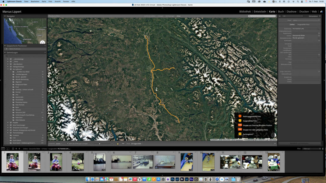
Task: Switch to the Entwickeln module
Action: [x=260, y=12]
